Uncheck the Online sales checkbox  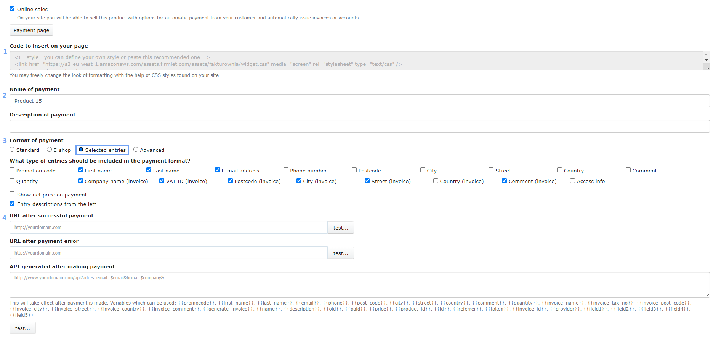pos(12,9)
